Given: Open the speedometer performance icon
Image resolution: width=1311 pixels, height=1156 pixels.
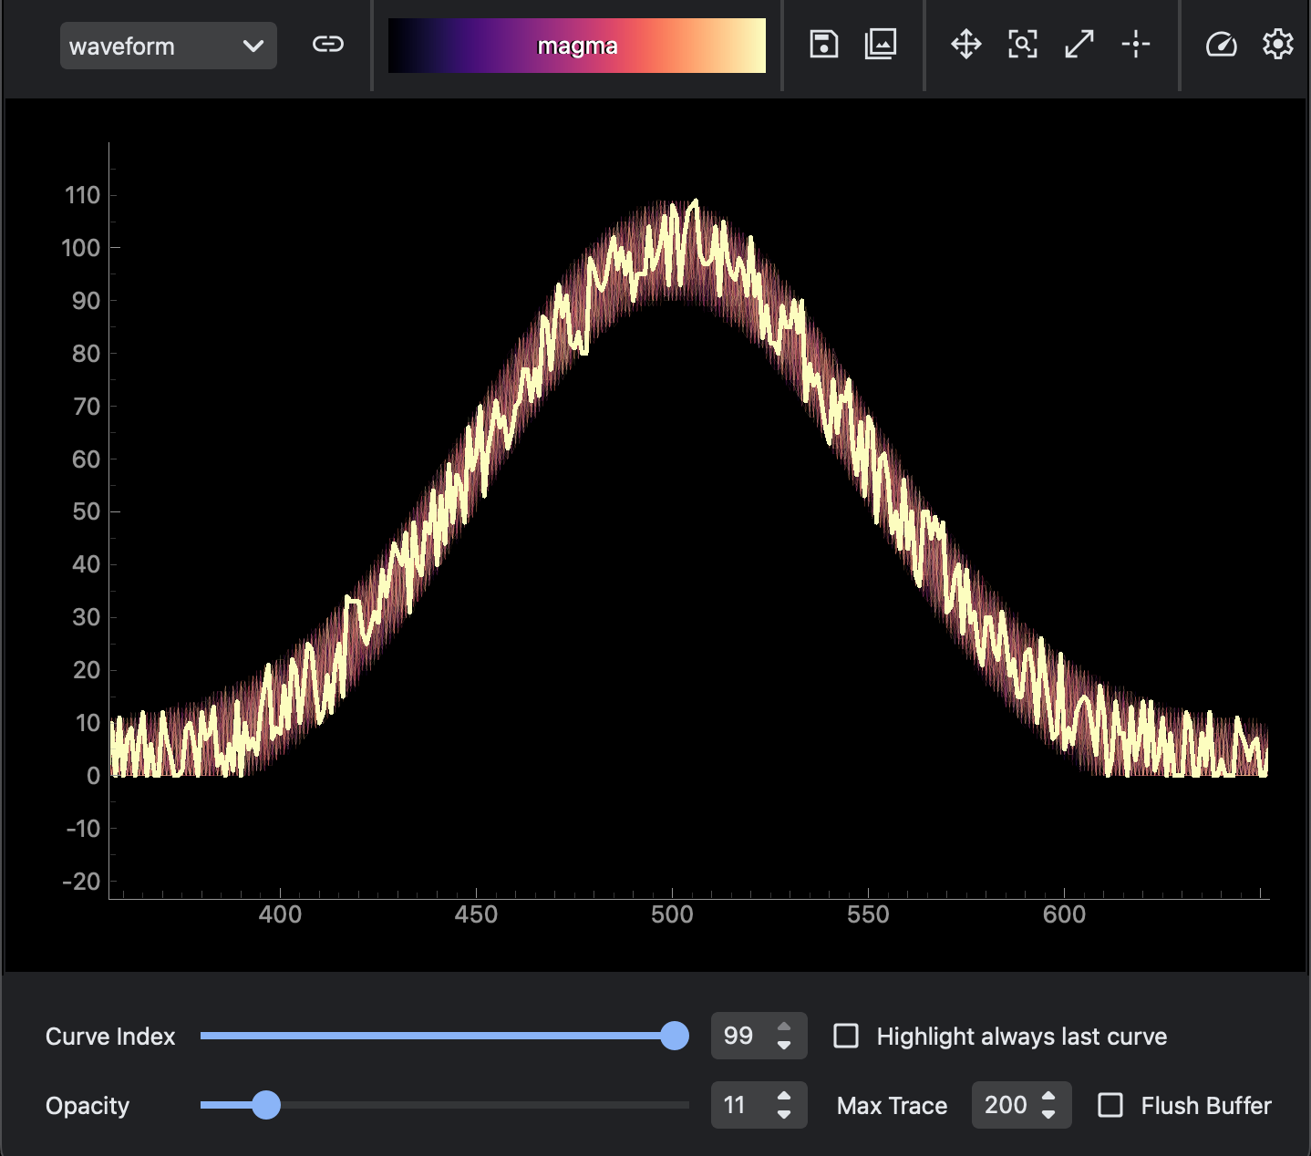Looking at the screenshot, I should click(1221, 45).
